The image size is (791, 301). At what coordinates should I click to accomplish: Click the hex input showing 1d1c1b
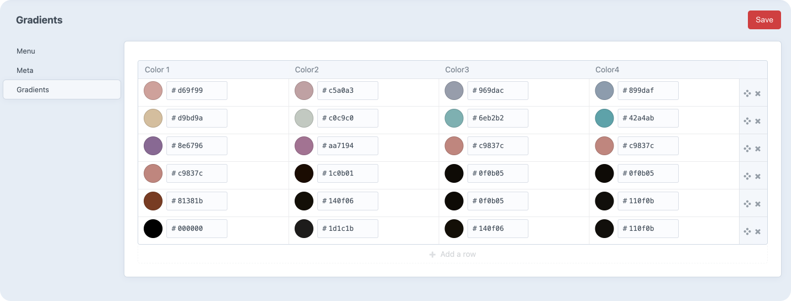pyautogui.click(x=348, y=229)
